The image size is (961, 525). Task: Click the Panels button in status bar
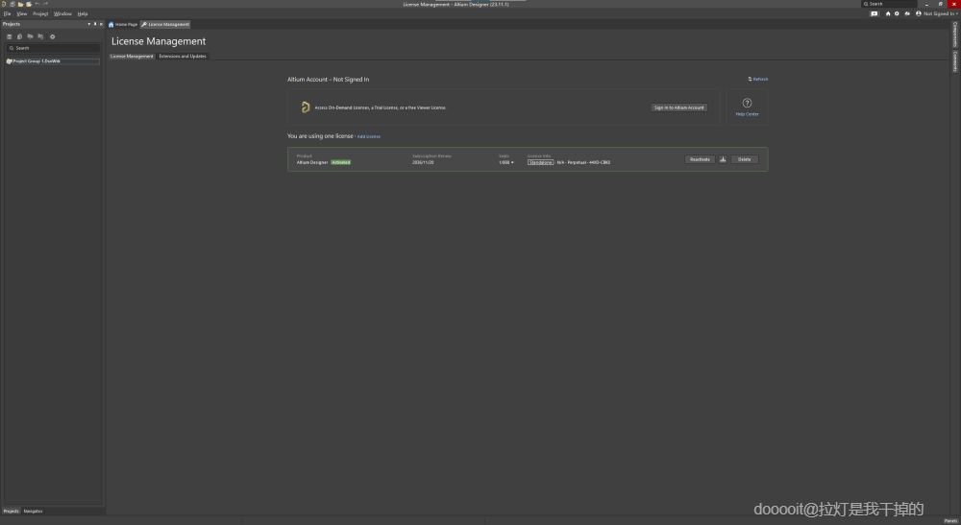950,521
